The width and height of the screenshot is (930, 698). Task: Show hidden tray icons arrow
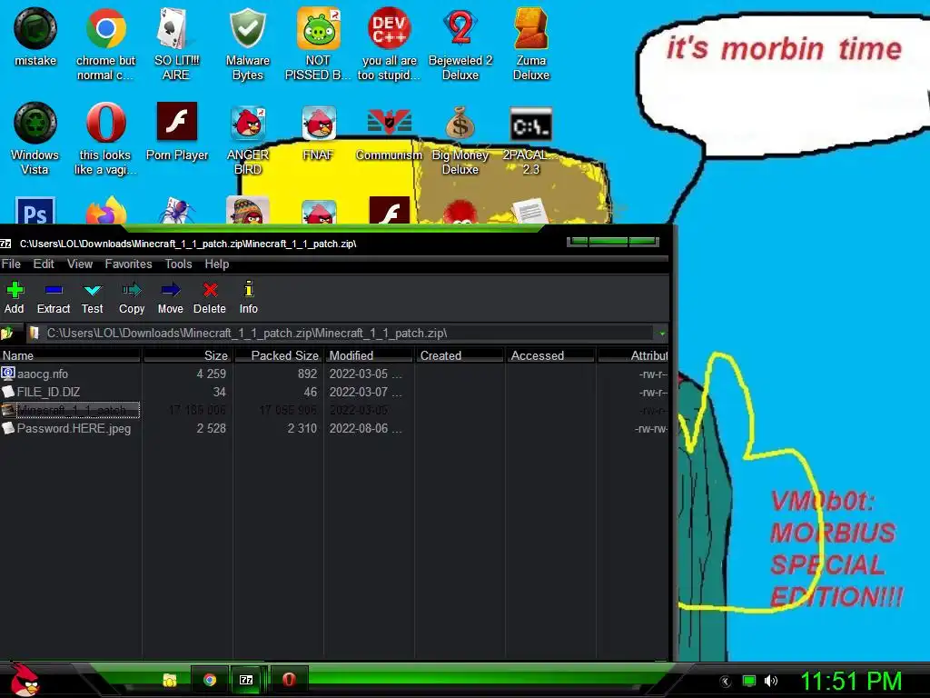point(726,682)
